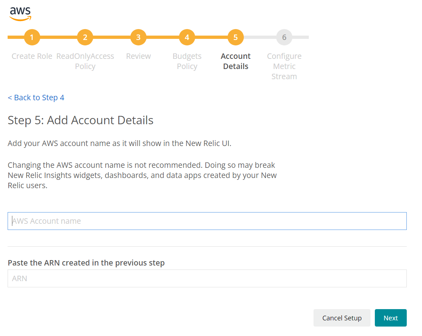Select step 5 circle Account Details
This screenshot has height=336, width=422.
pos(235,37)
